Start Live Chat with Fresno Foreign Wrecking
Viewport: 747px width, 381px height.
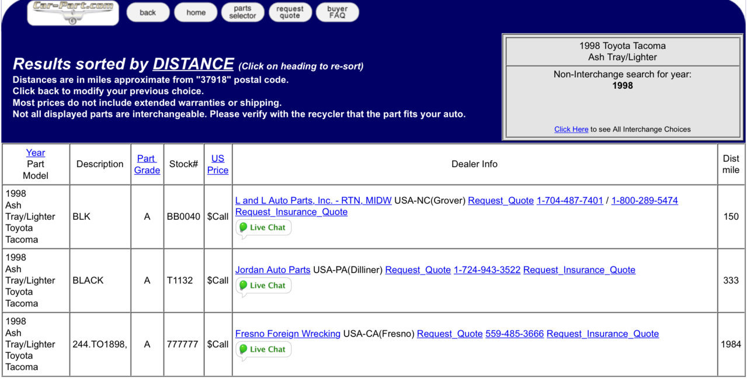263,349
